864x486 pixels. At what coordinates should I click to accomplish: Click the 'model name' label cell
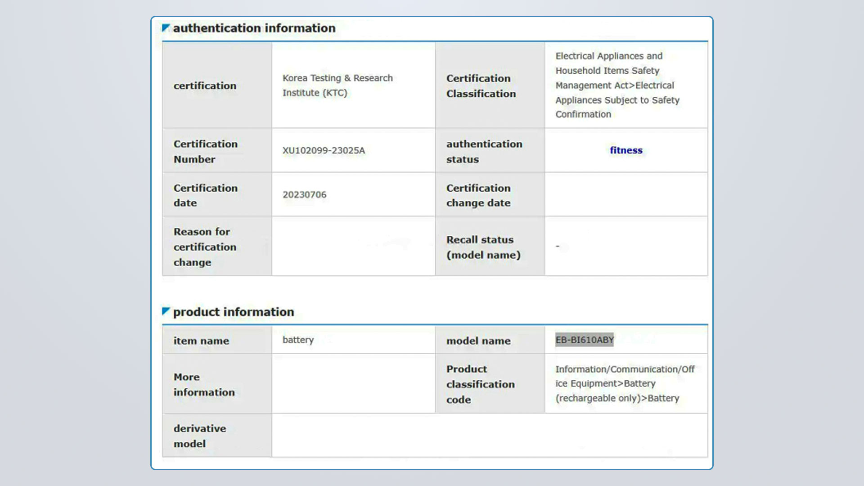pos(490,340)
